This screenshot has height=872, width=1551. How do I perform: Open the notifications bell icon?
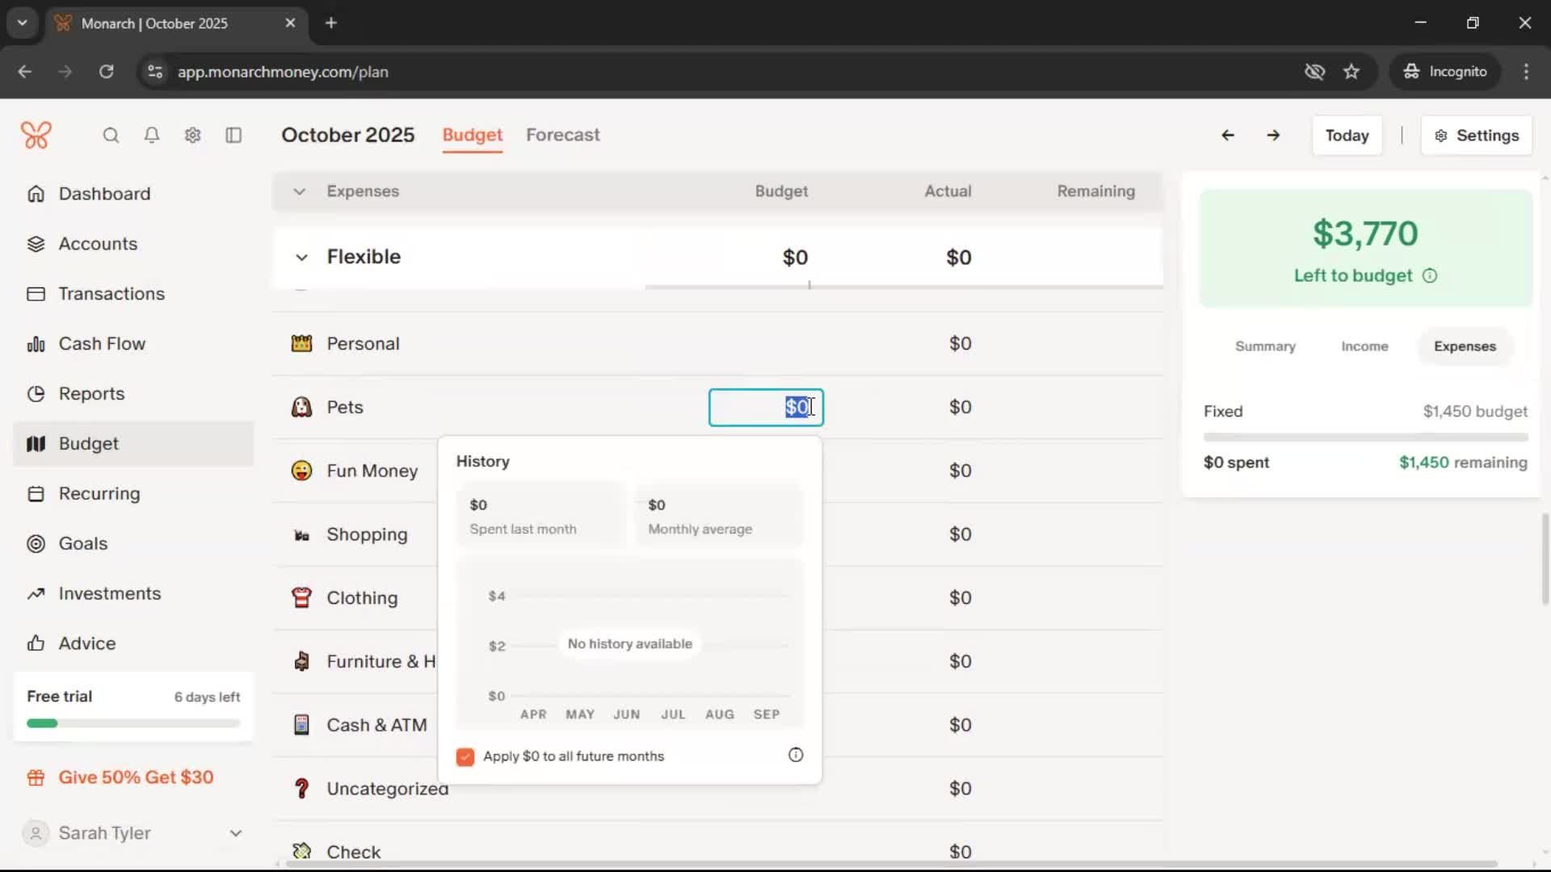click(x=152, y=136)
